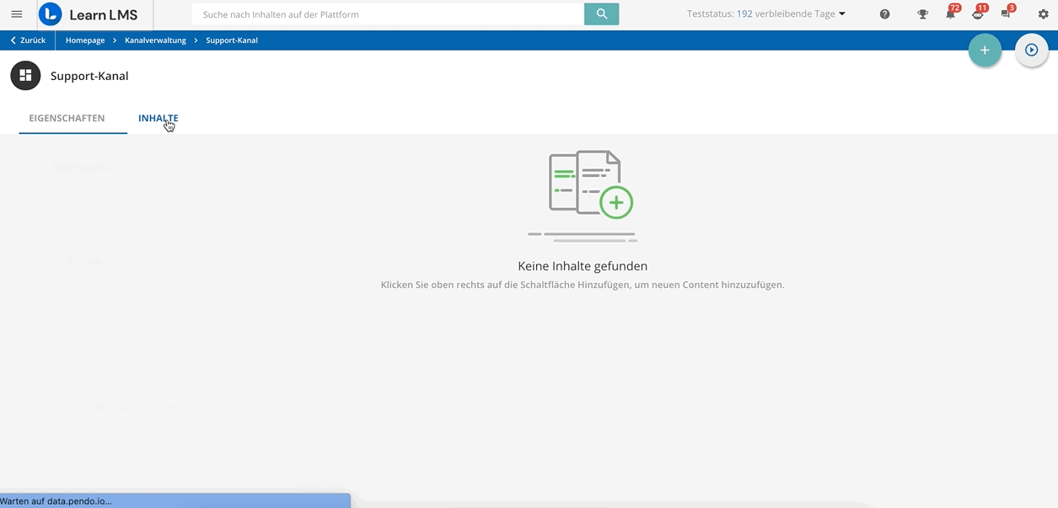The height and width of the screenshot is (508, 1058).
Task: Open Kanalverwaltung breadcrumb link
Action: (155, 40)
